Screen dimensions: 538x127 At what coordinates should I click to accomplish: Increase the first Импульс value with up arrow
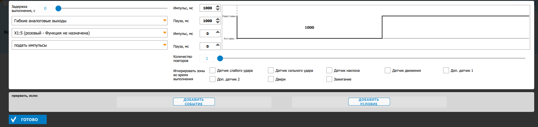(218, 6)
